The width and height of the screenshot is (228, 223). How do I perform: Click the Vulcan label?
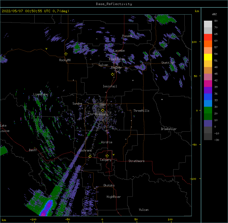click(144, 210)
